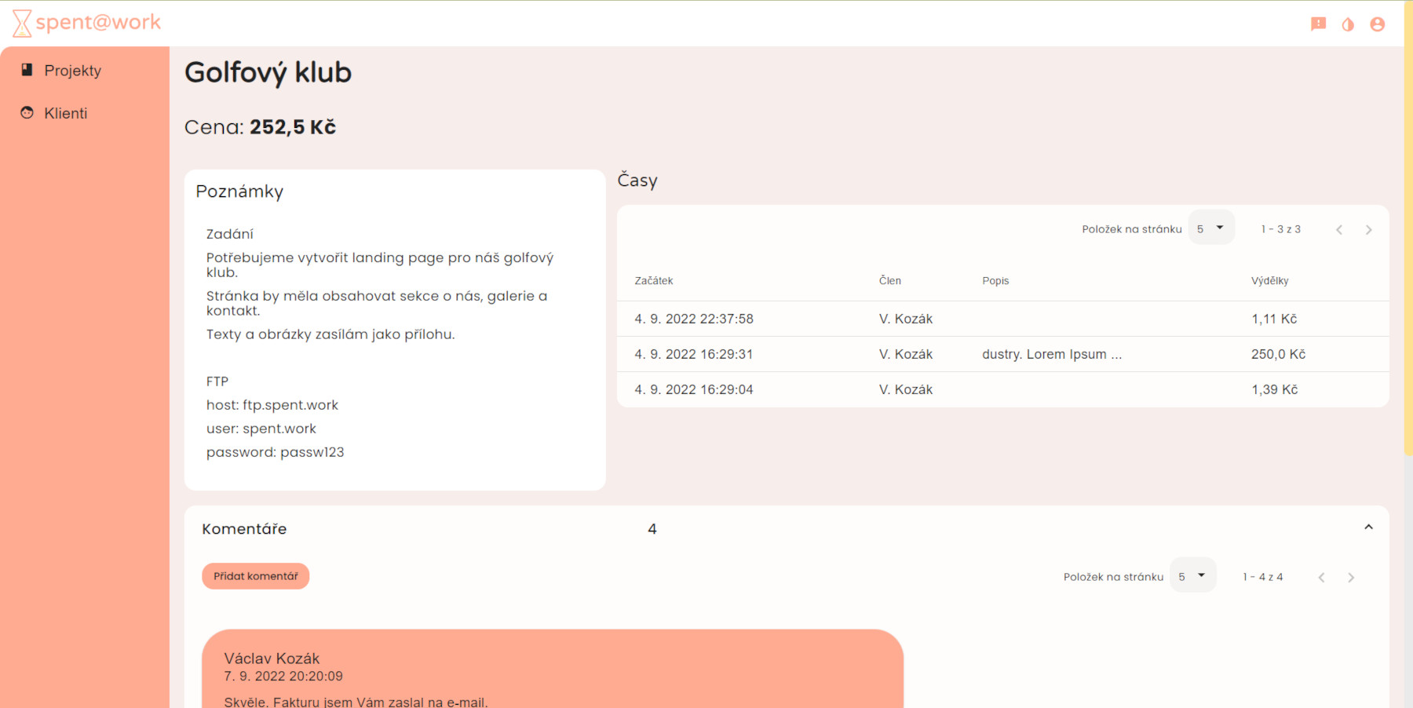Click the Popis column header

(x=995, y=281)
